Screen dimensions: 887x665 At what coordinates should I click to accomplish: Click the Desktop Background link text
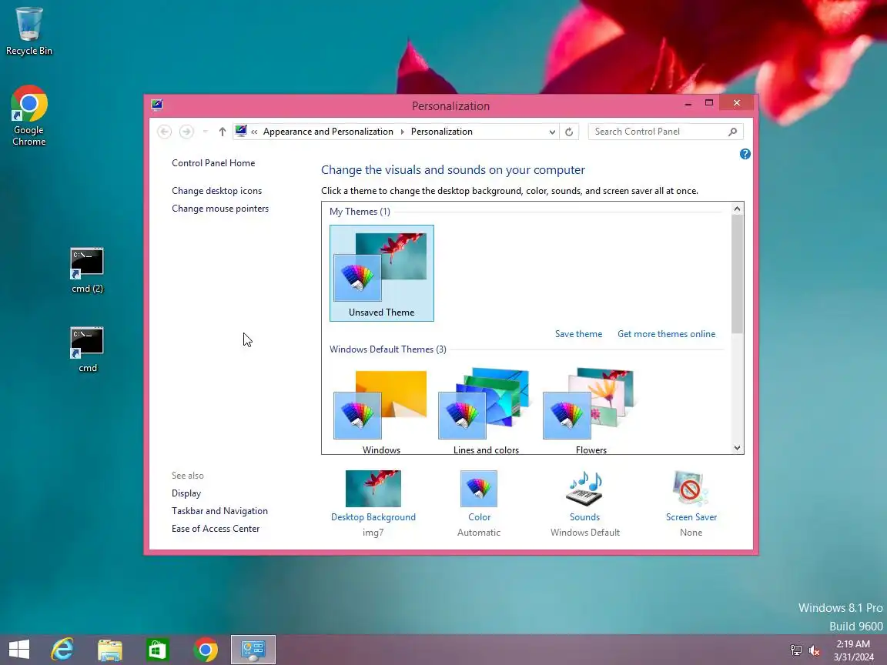coord(373,517)
